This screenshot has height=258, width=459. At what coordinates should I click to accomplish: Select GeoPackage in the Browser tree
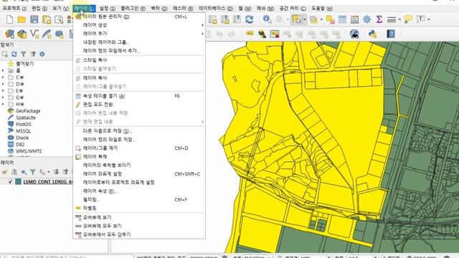coord(28,111)
